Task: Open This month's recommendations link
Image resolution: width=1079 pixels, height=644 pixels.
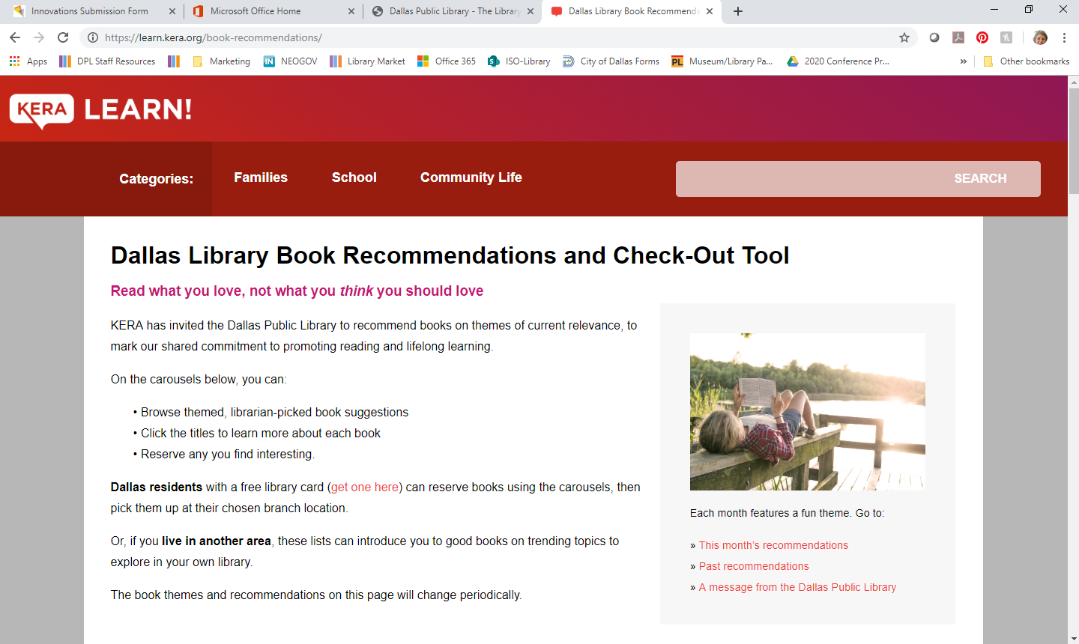Action: pos(773,545)
